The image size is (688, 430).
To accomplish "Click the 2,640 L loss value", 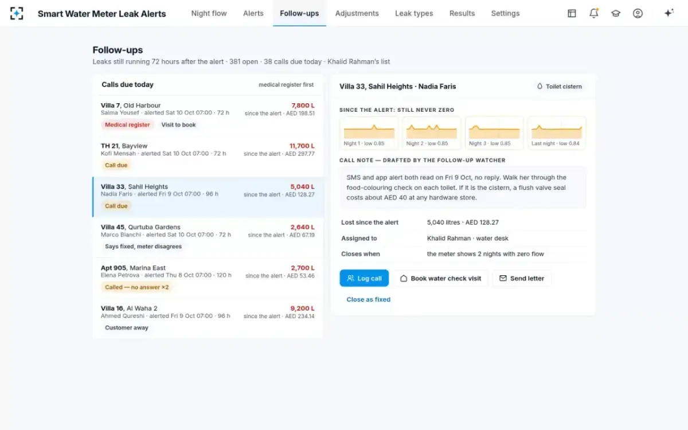I will [x=303, y=227].
